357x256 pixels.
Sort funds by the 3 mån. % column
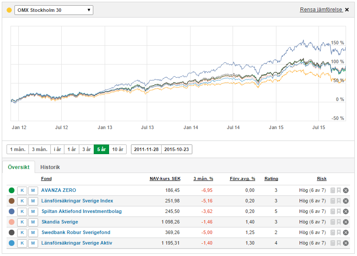coord(203,179)
